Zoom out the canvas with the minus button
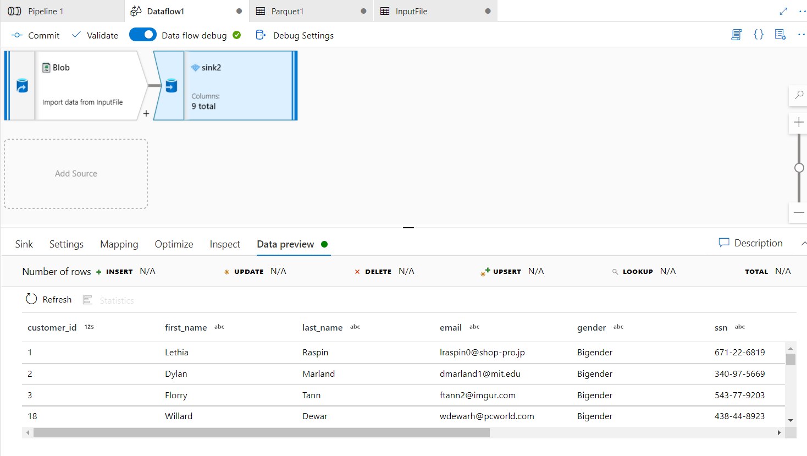Viewport: 807px width, 456px height. [x=799, y=213]
